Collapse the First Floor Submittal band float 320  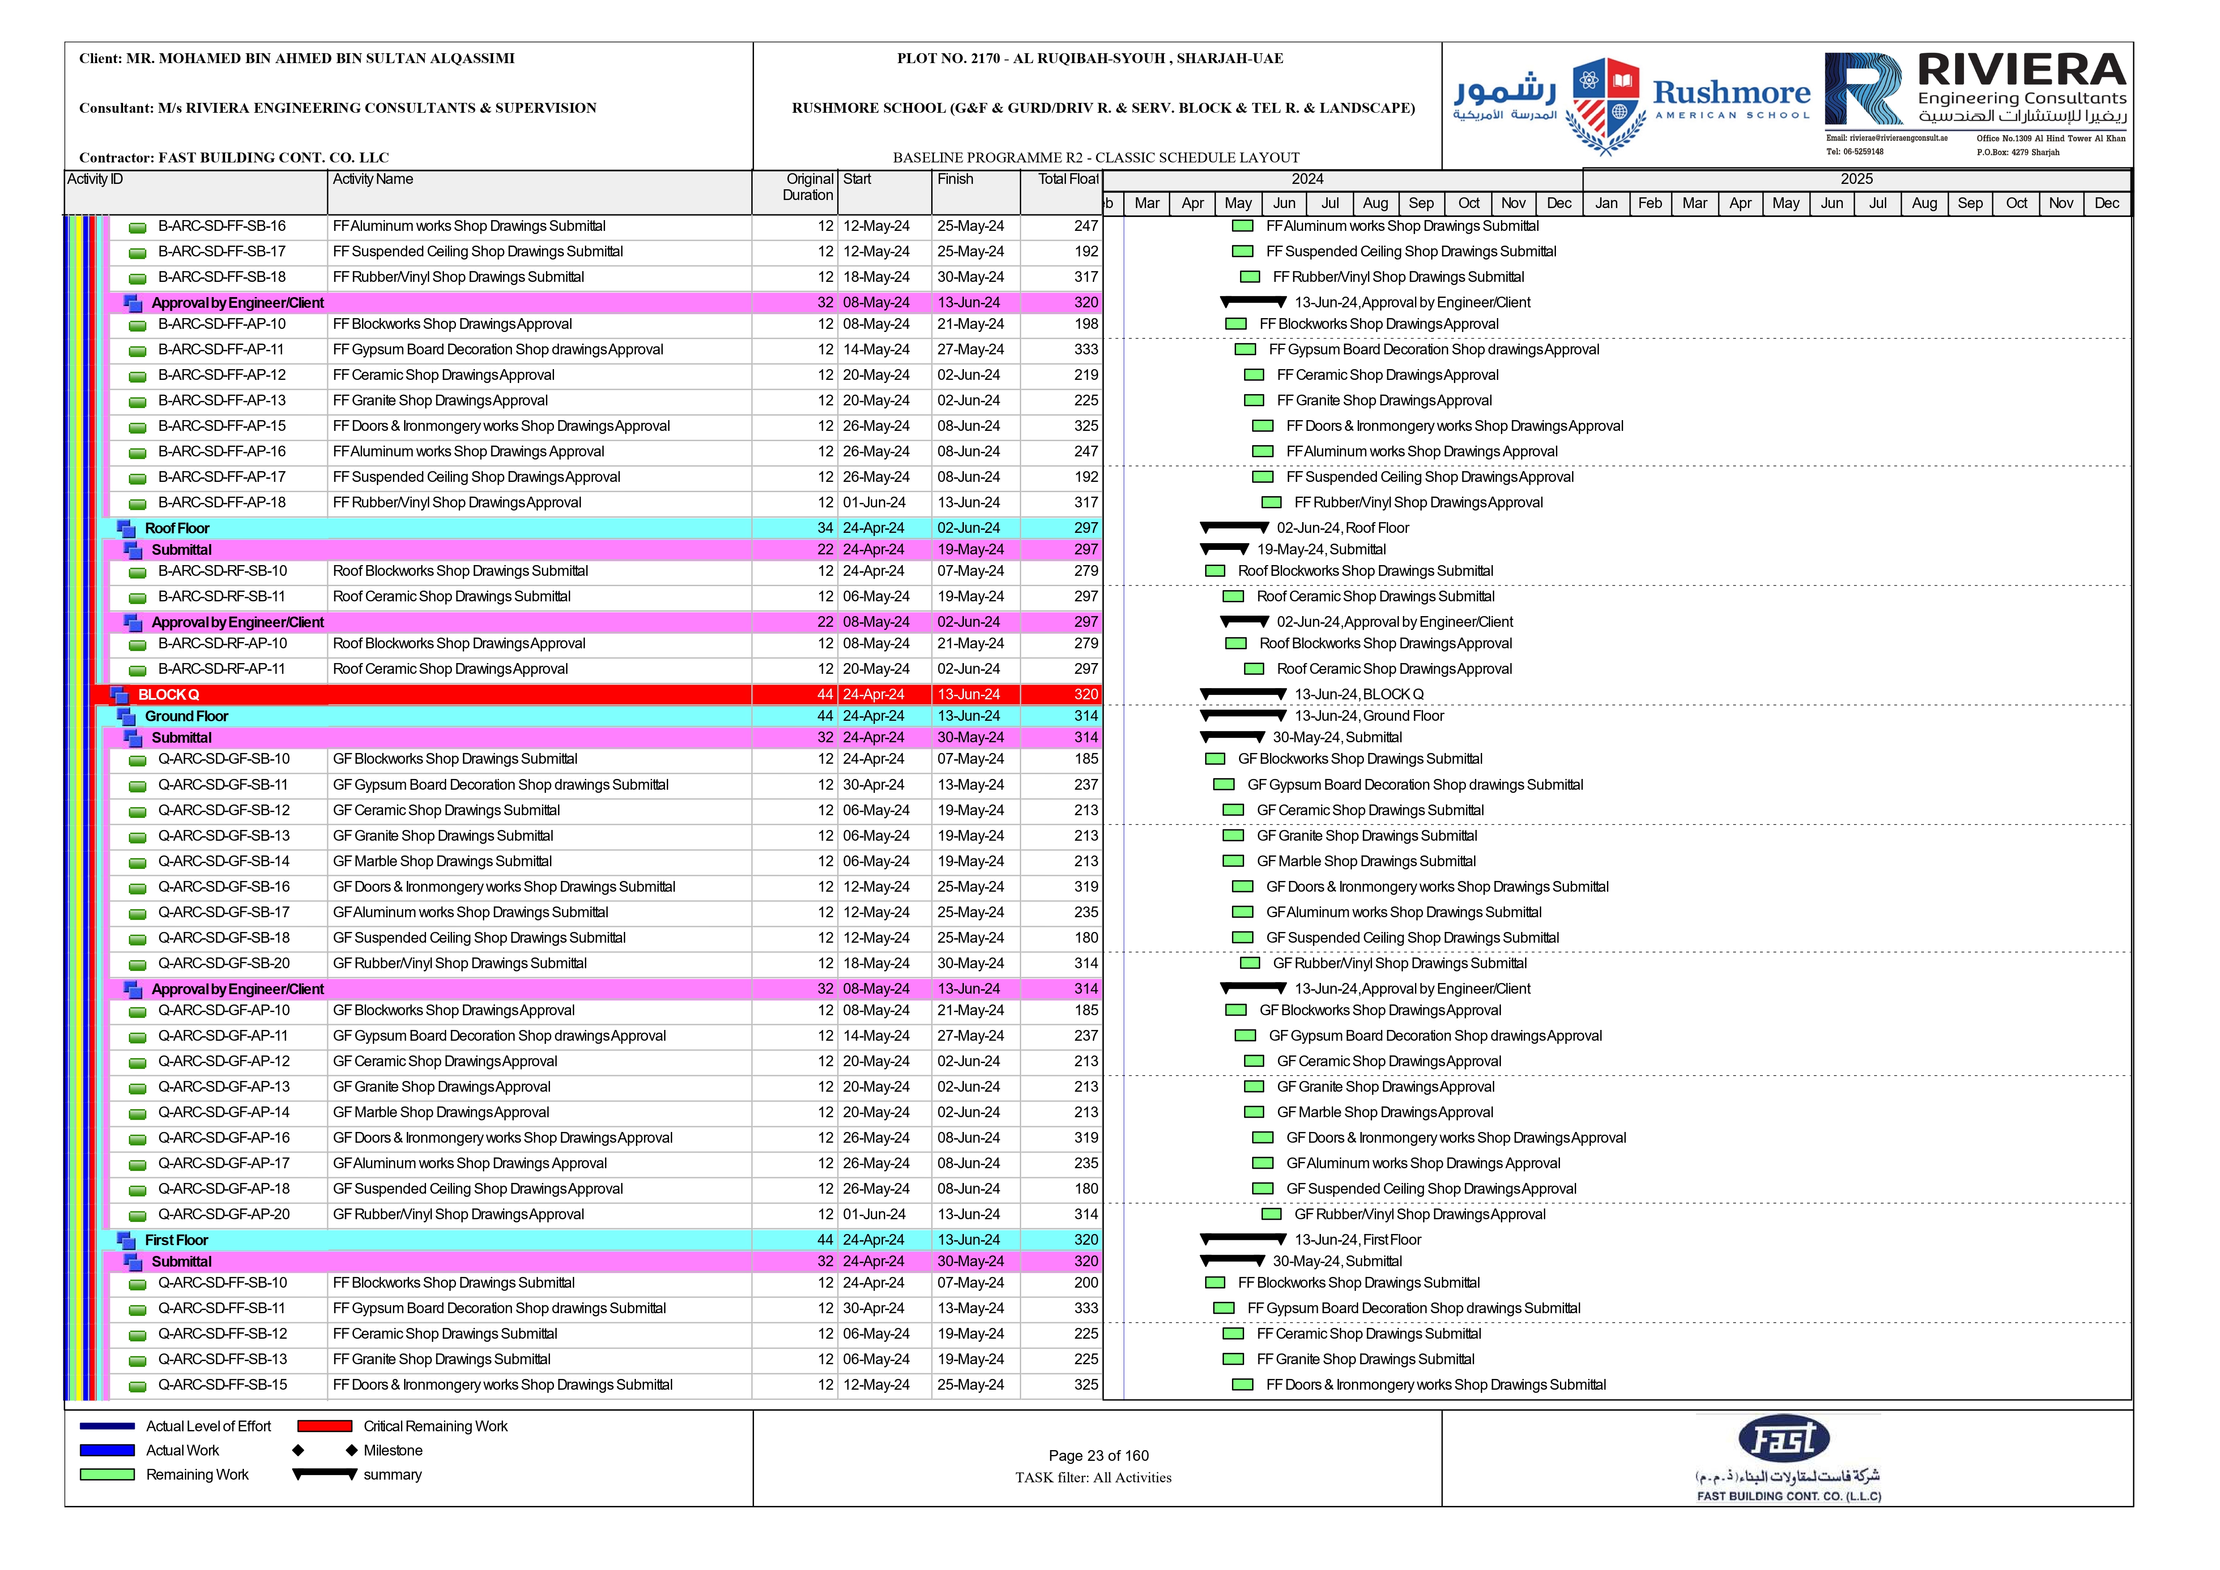coord(133,1262)
